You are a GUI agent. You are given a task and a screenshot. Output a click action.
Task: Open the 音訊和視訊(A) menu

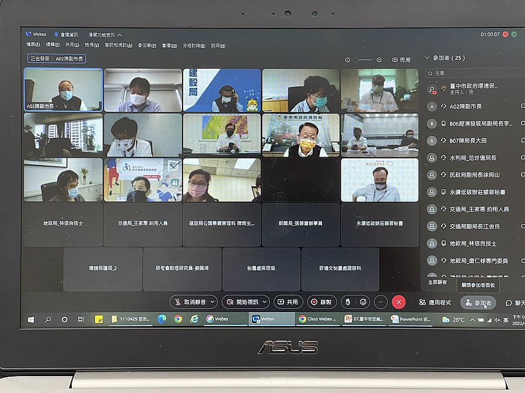pos(118,45)
